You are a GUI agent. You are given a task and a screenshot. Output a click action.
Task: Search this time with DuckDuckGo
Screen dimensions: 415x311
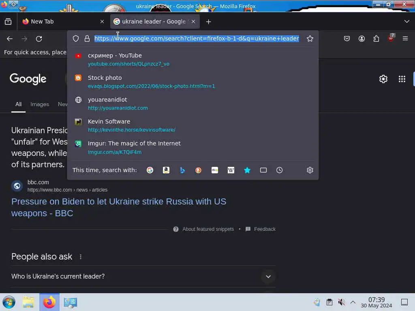pos(198,170)
